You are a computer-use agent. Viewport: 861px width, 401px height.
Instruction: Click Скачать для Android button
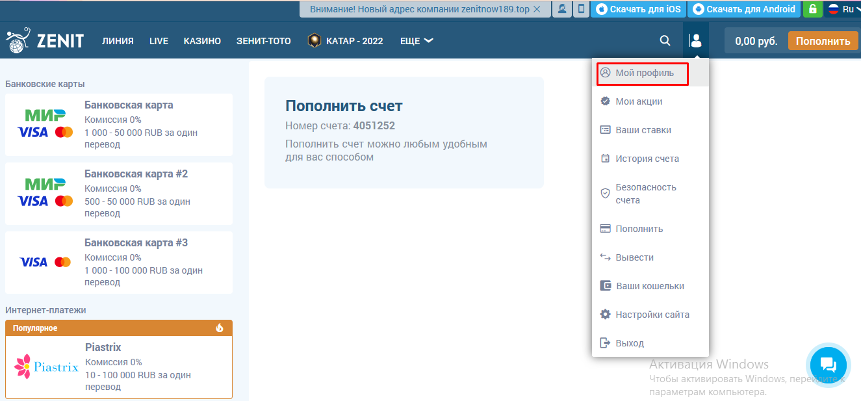click(744, 9)
